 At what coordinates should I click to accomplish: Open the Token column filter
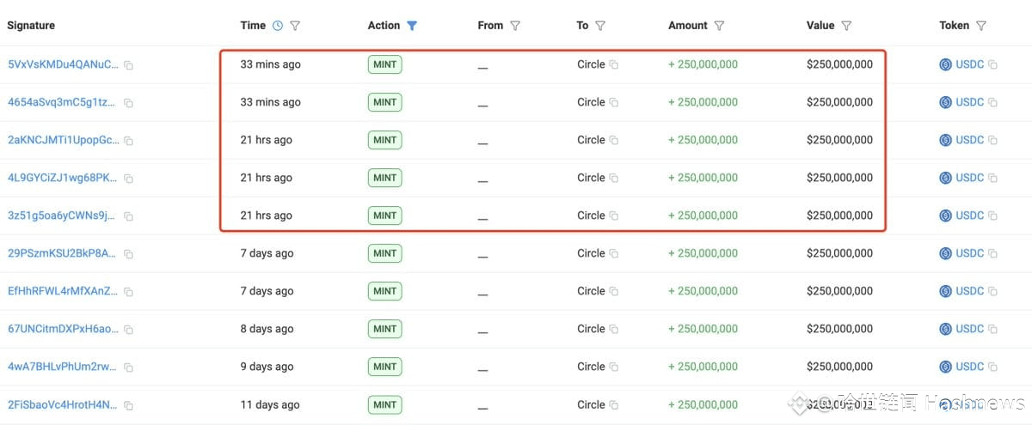pos(981,26)
